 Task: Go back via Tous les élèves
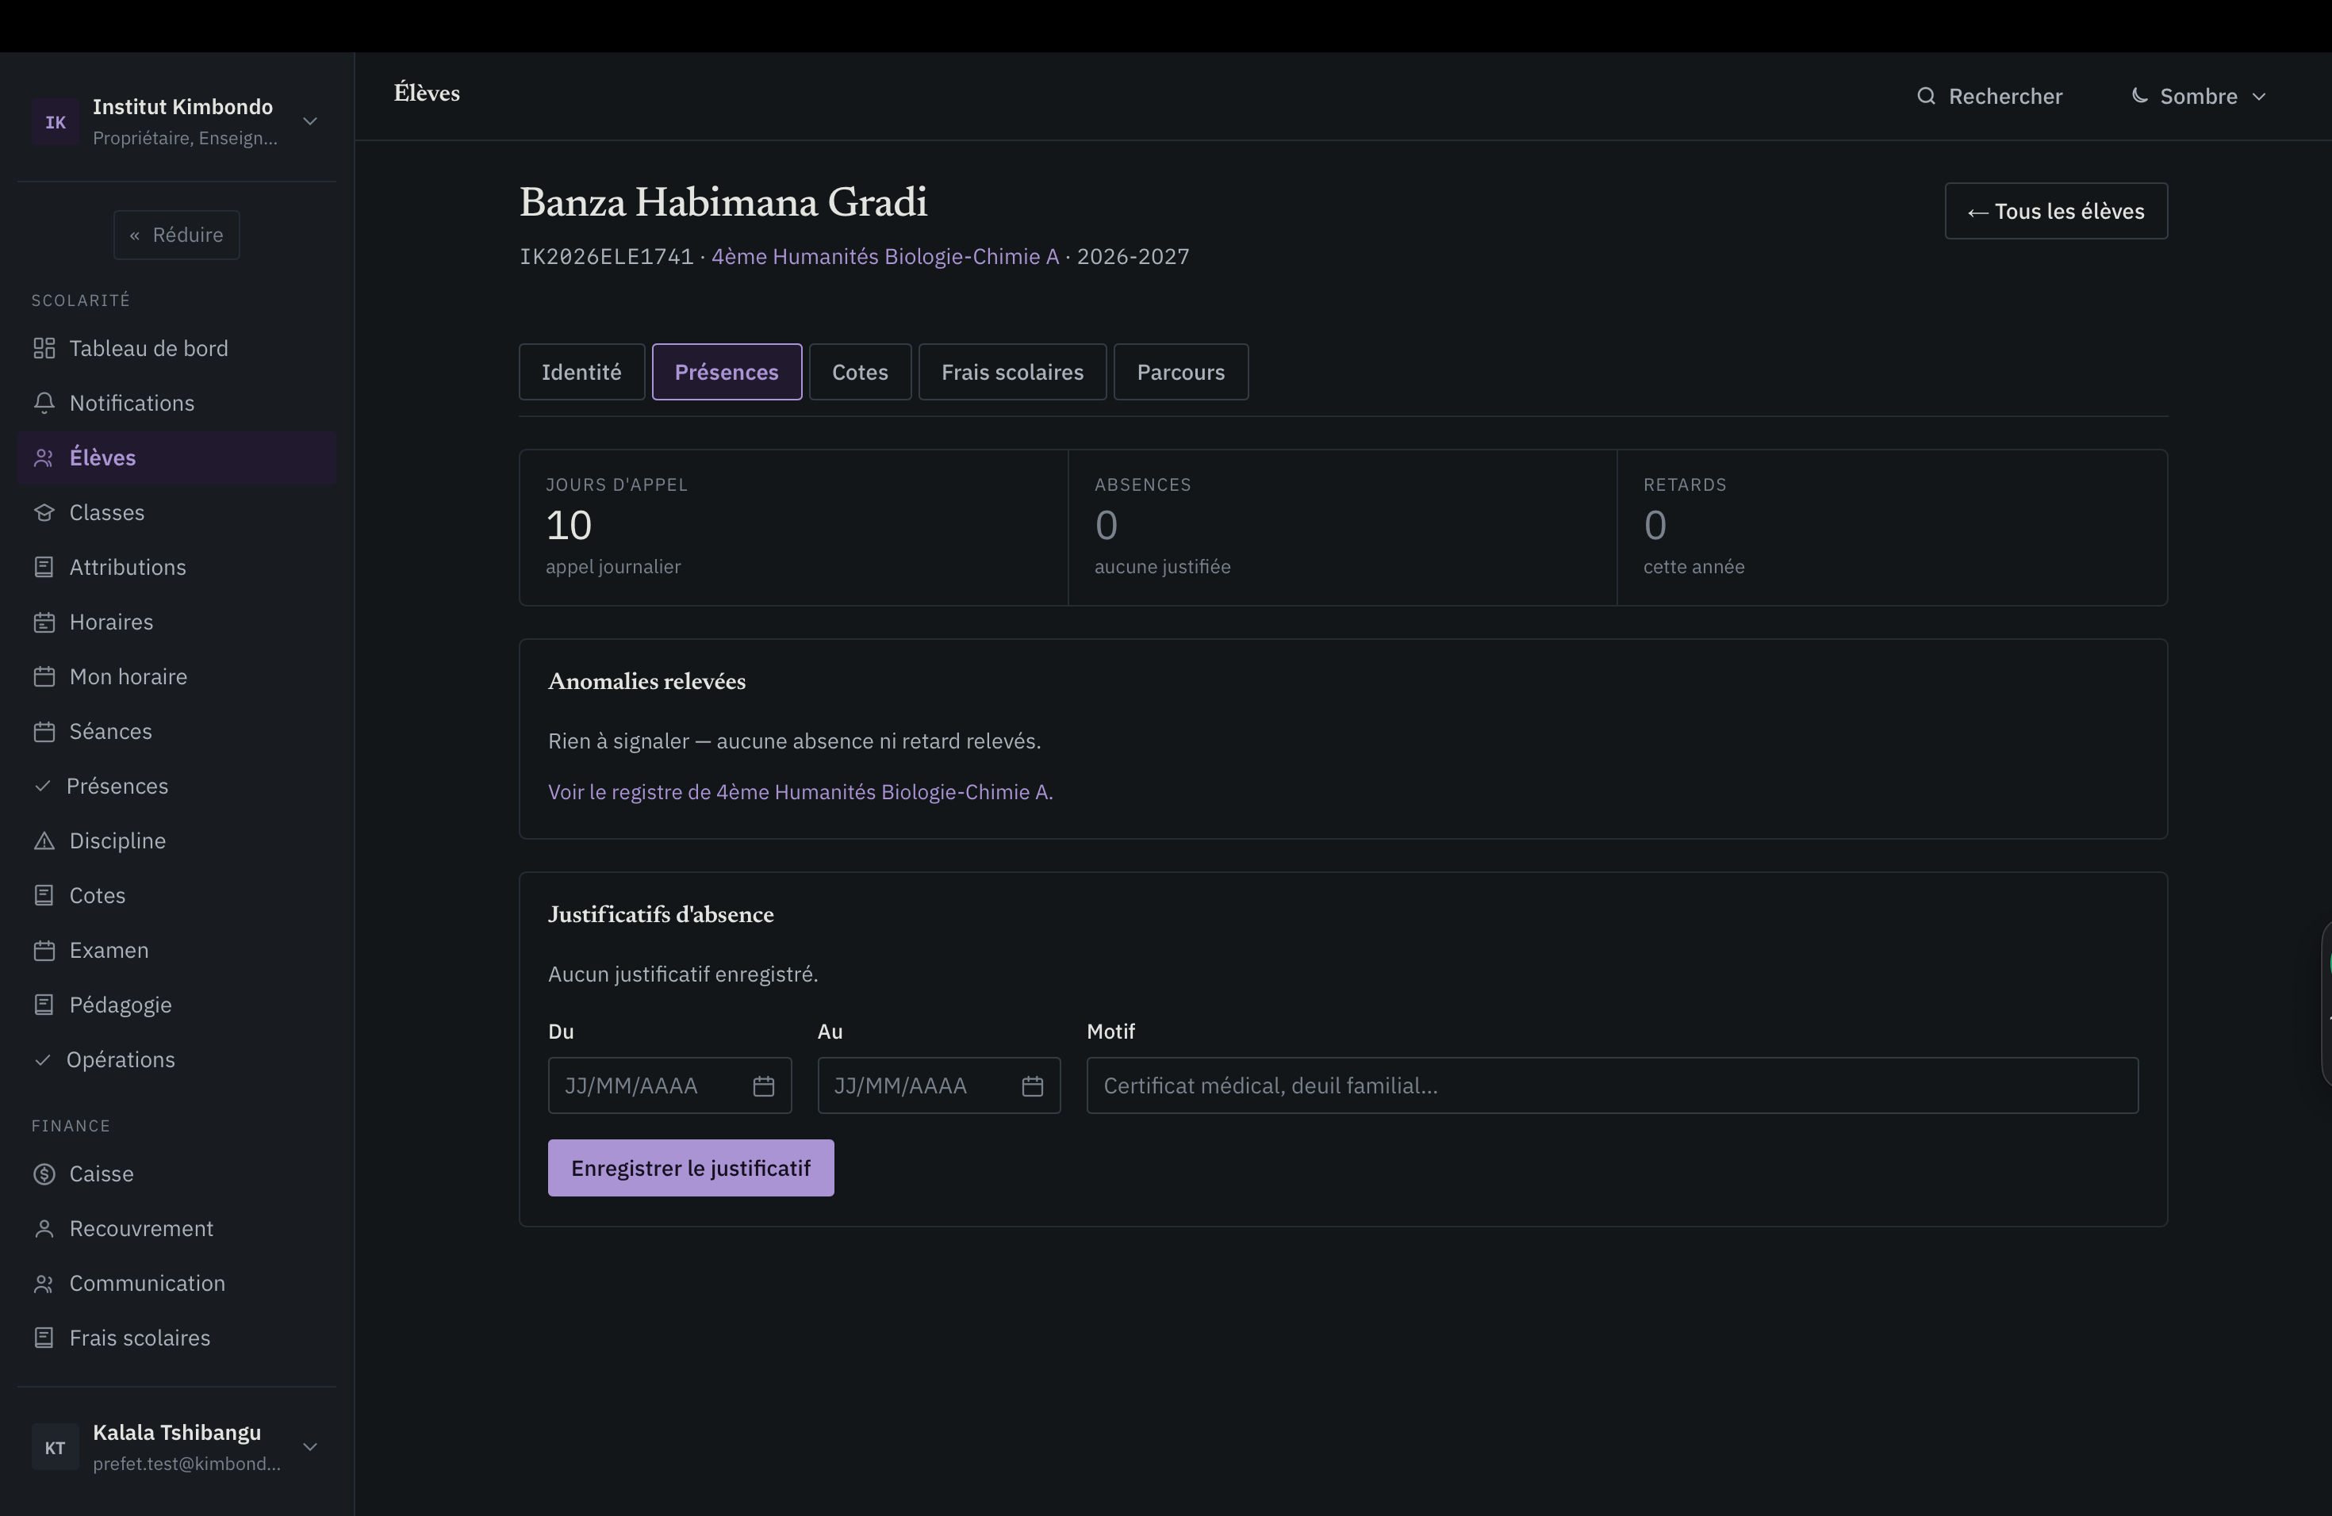pyautogui.click(x=2056, y=212)
